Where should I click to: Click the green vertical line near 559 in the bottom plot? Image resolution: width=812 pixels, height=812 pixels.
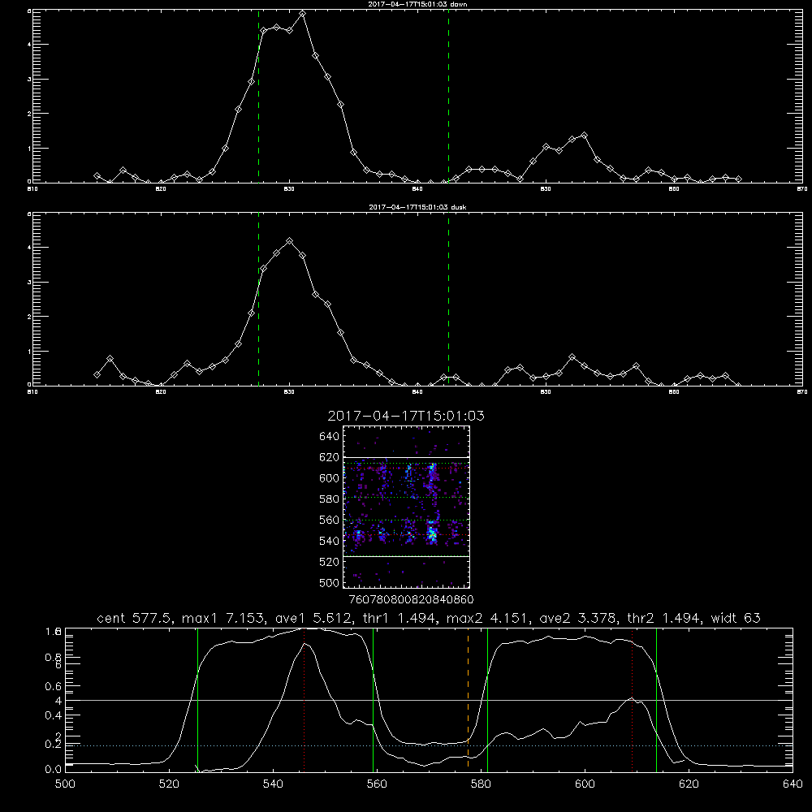[x=374, y=699]
